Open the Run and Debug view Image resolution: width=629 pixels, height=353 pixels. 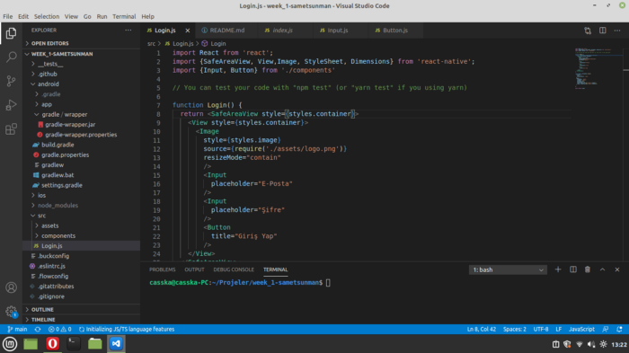point(11,105)
